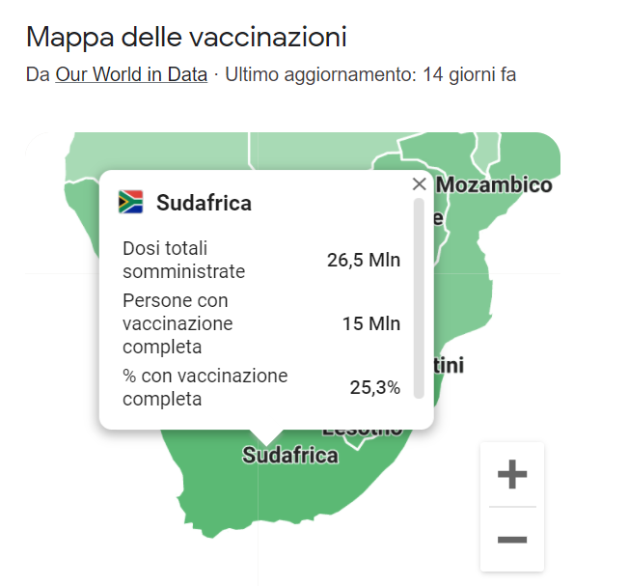Select the % con vaccinazione completa label

(205, 387)
